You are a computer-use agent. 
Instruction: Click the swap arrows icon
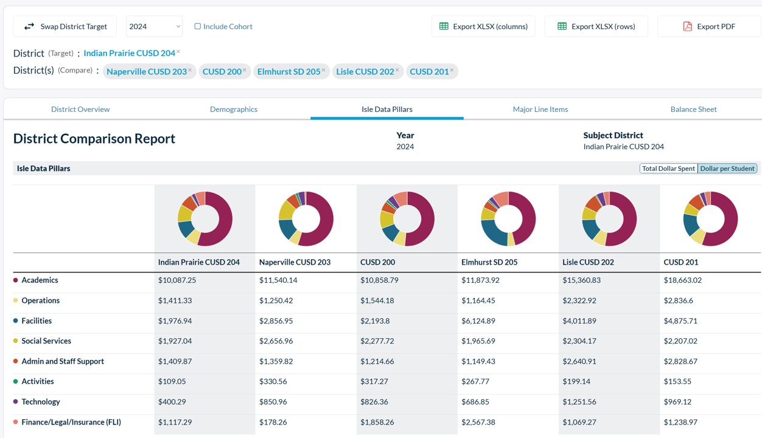click(29, 26)
